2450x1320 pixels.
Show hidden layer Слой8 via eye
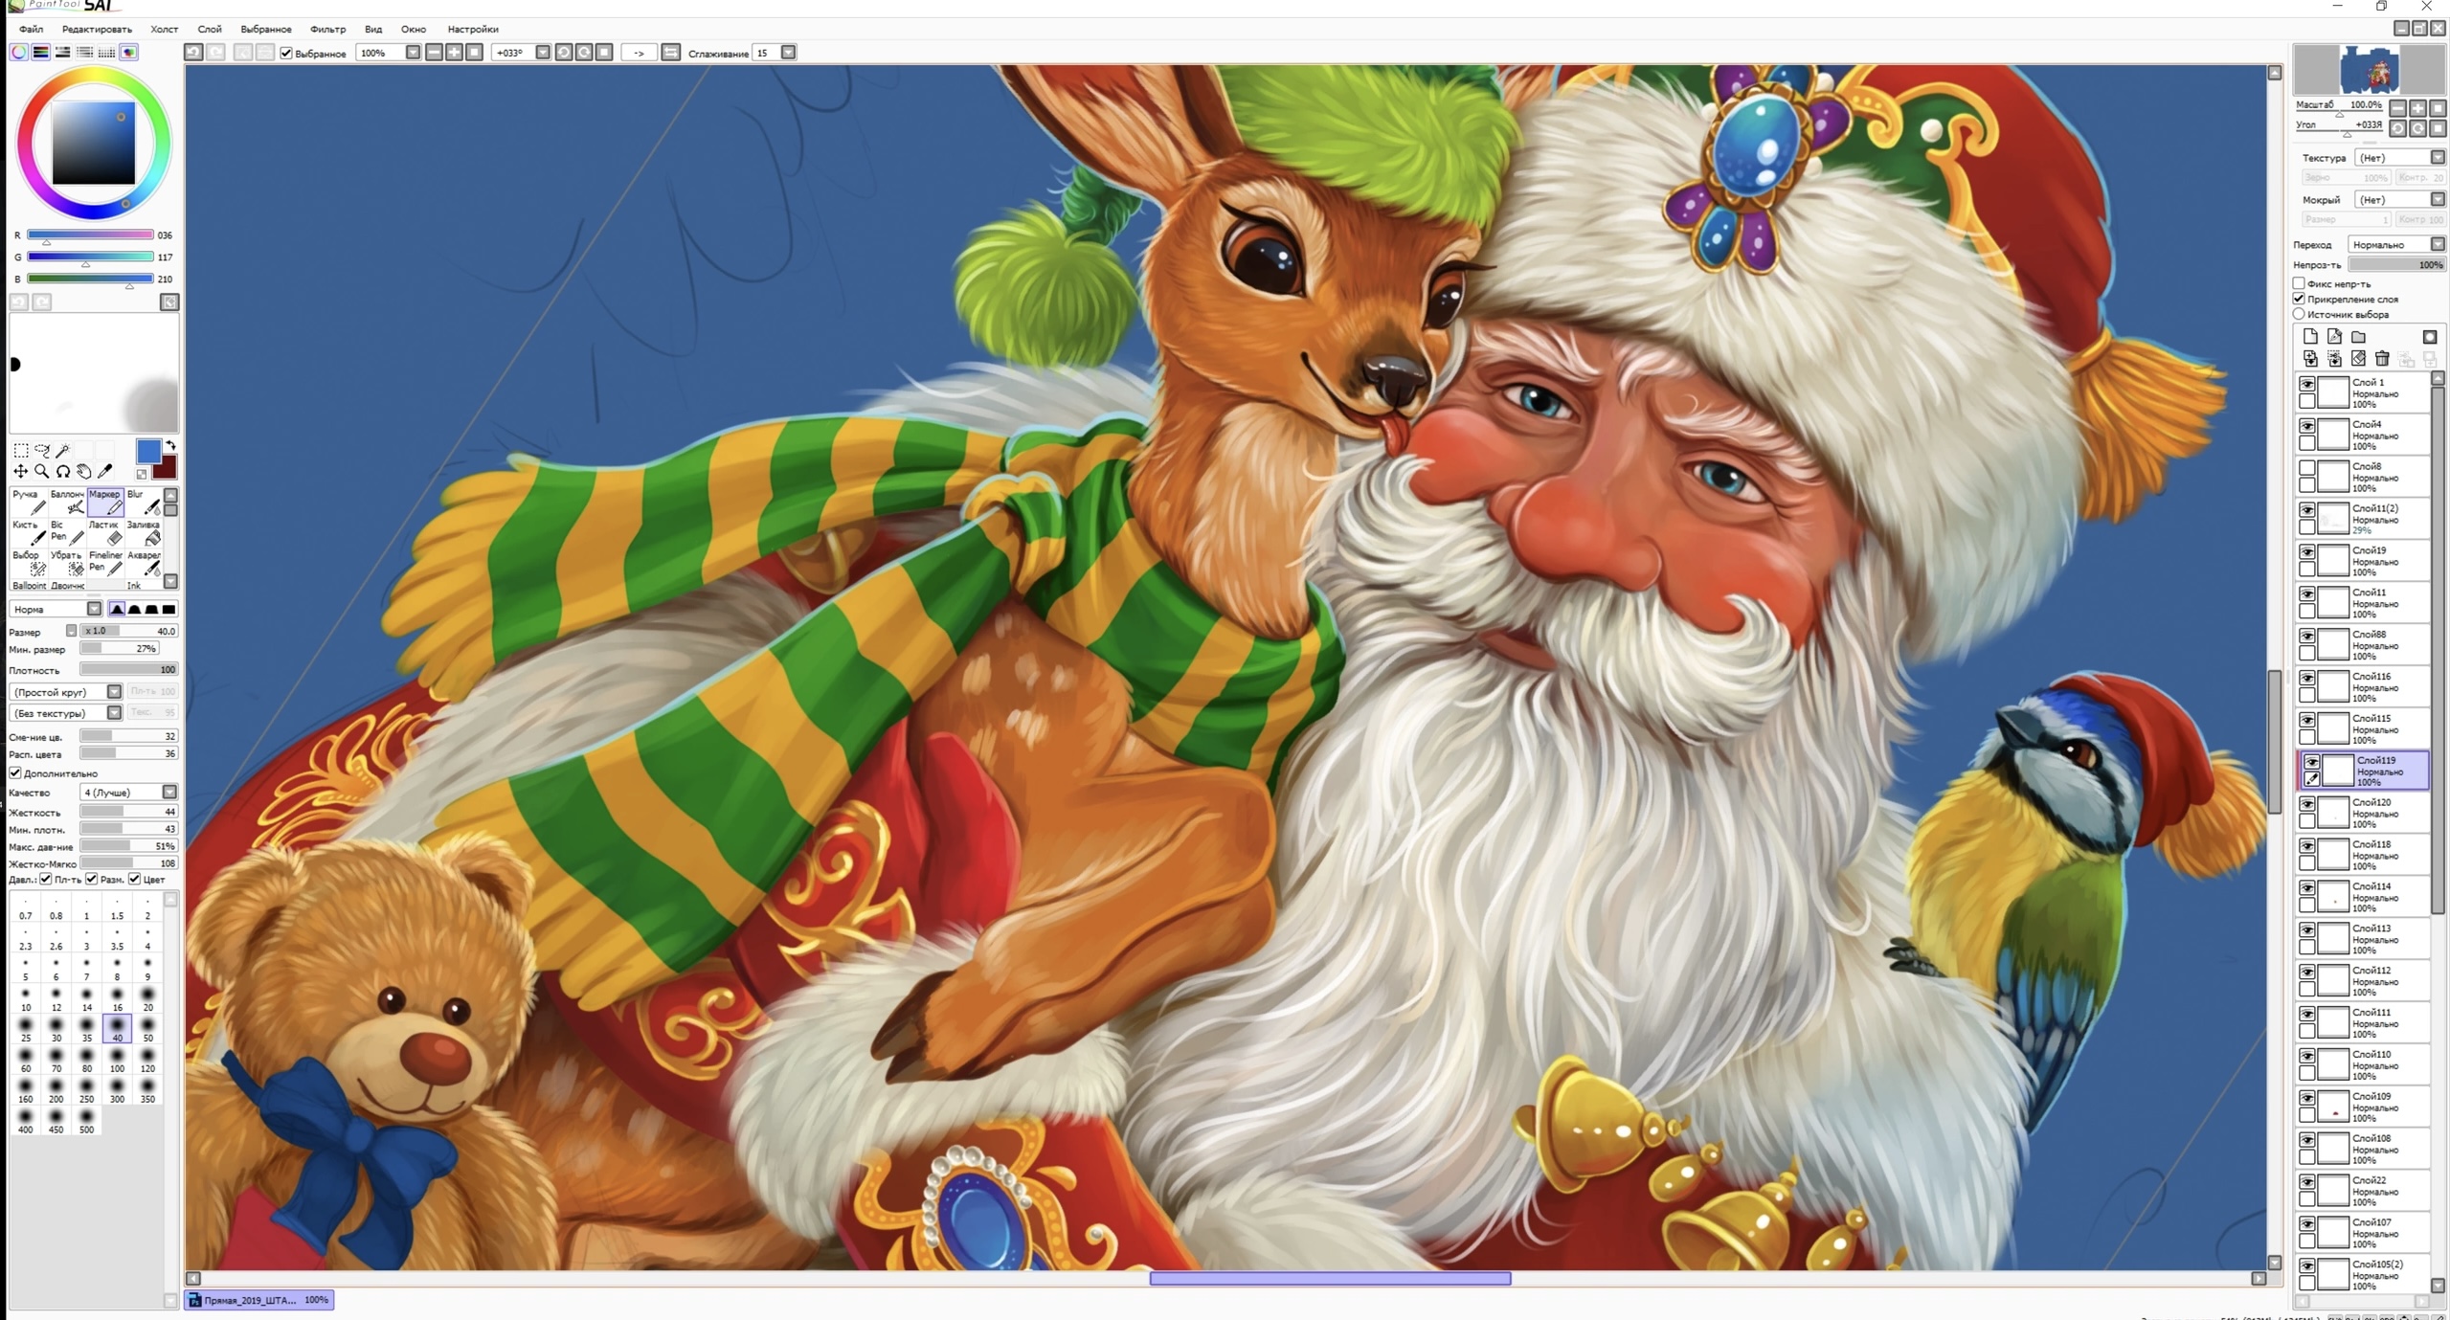[x=2308, y=469]
